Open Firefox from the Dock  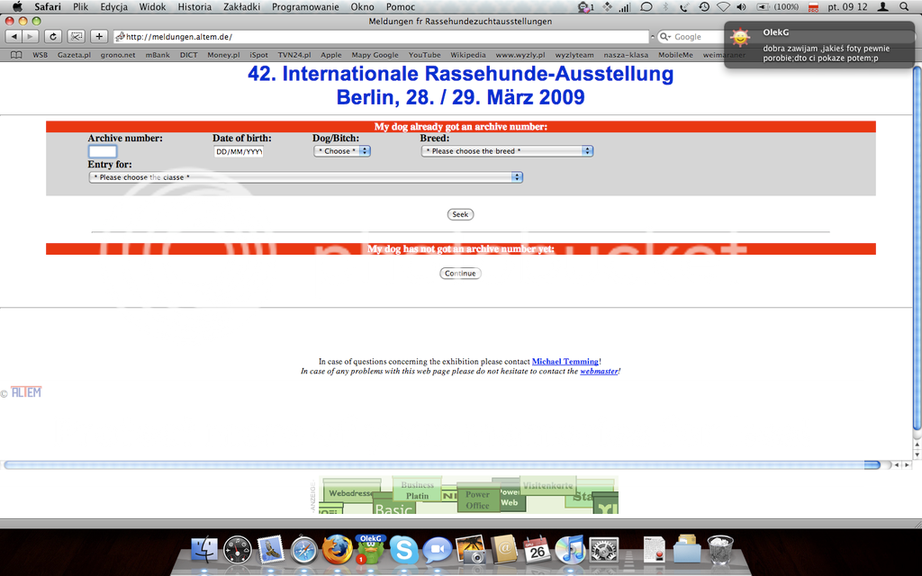(337, 549)
